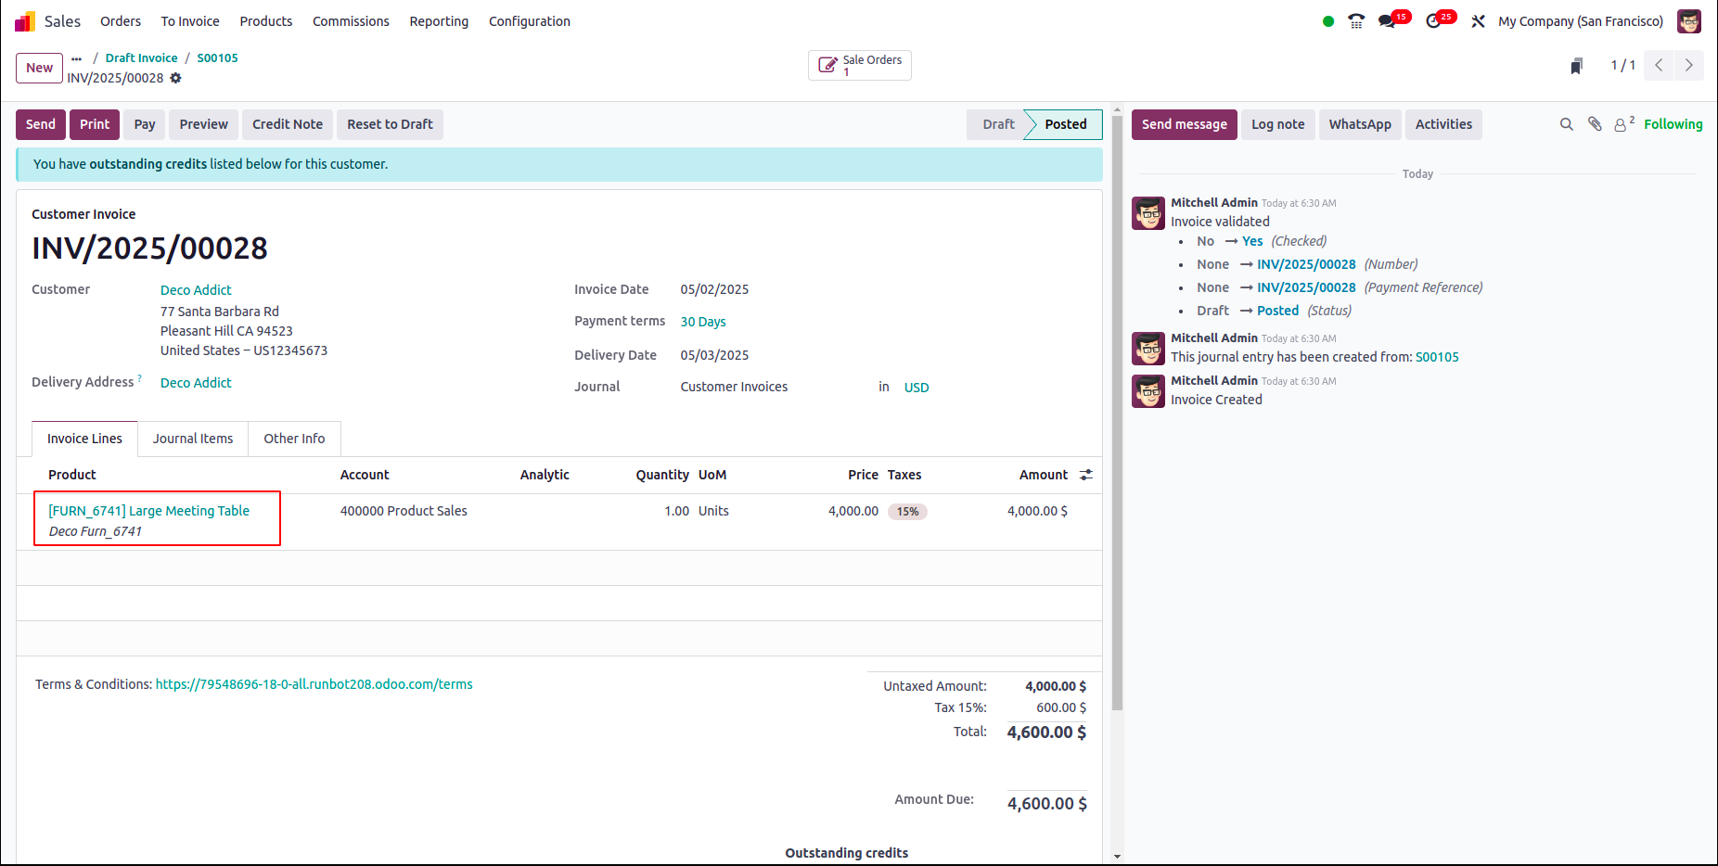Viewport: 1718px width, 866px height.
Task: Open Delivery Address help tooltip marker
Action: pyautogui.click(x=140, y=378)
